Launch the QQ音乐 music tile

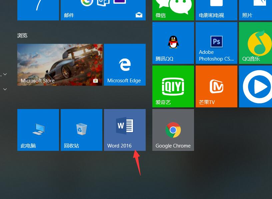pos(256,43)
